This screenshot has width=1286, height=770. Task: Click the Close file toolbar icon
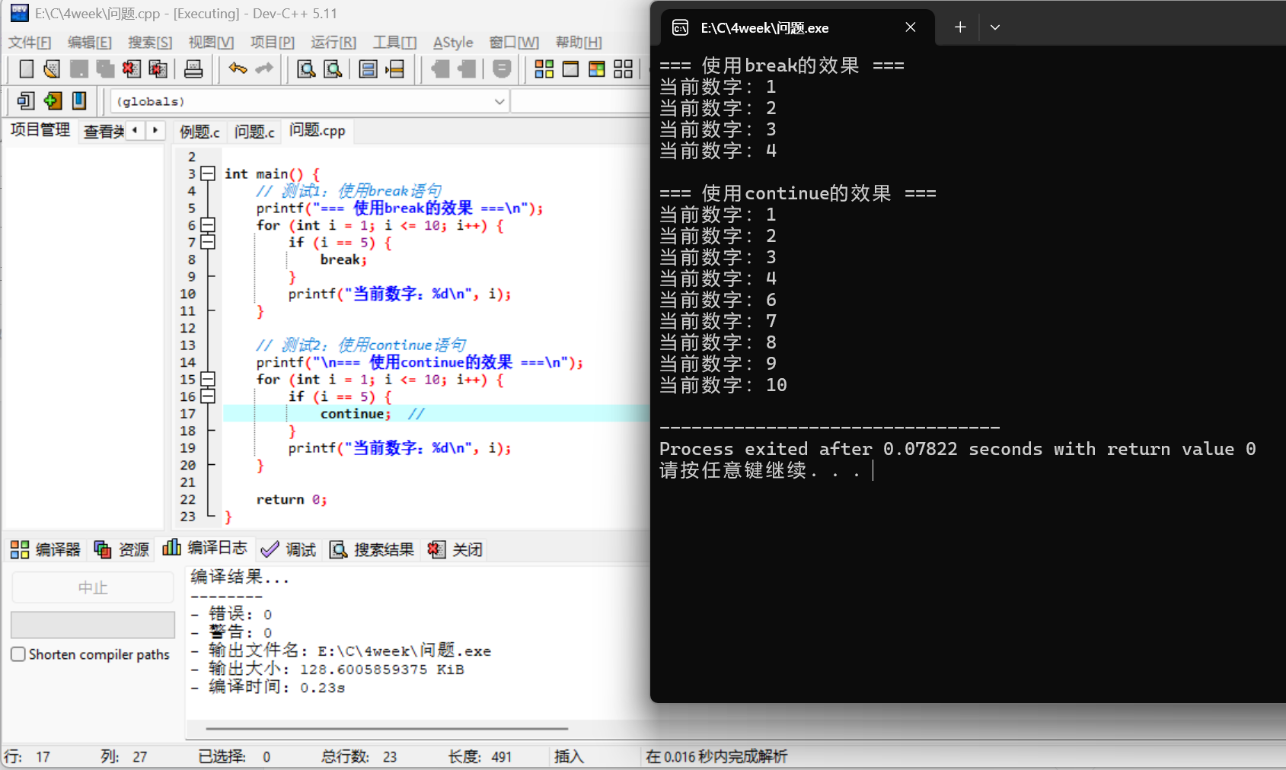[132, 69]
